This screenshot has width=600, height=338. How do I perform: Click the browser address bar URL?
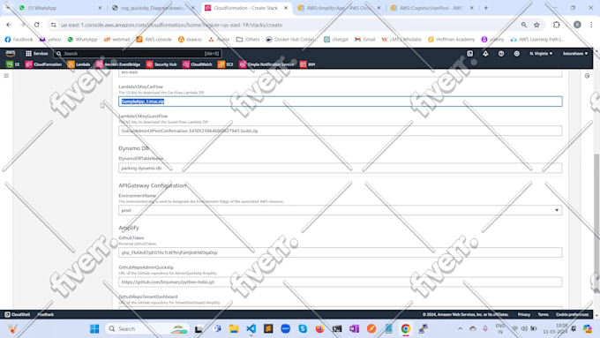click(172, 25)
